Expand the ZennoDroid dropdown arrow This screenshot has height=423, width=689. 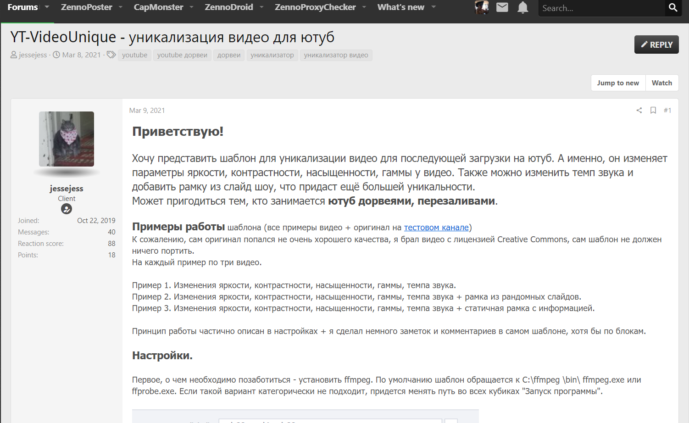(x=261, y=7)
